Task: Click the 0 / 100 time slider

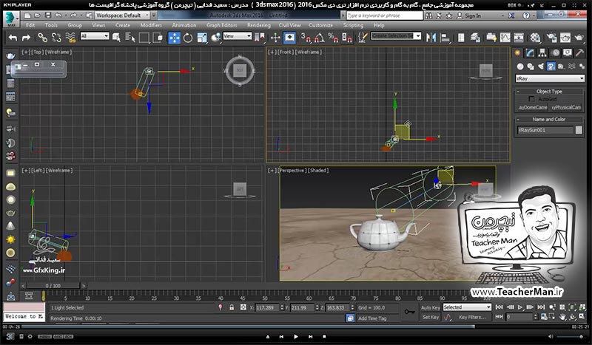Action: (53, 286)
